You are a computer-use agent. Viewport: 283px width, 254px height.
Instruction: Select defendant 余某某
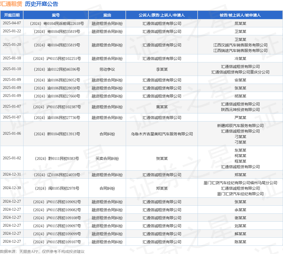pyautogui.click(x=240, y=210)
